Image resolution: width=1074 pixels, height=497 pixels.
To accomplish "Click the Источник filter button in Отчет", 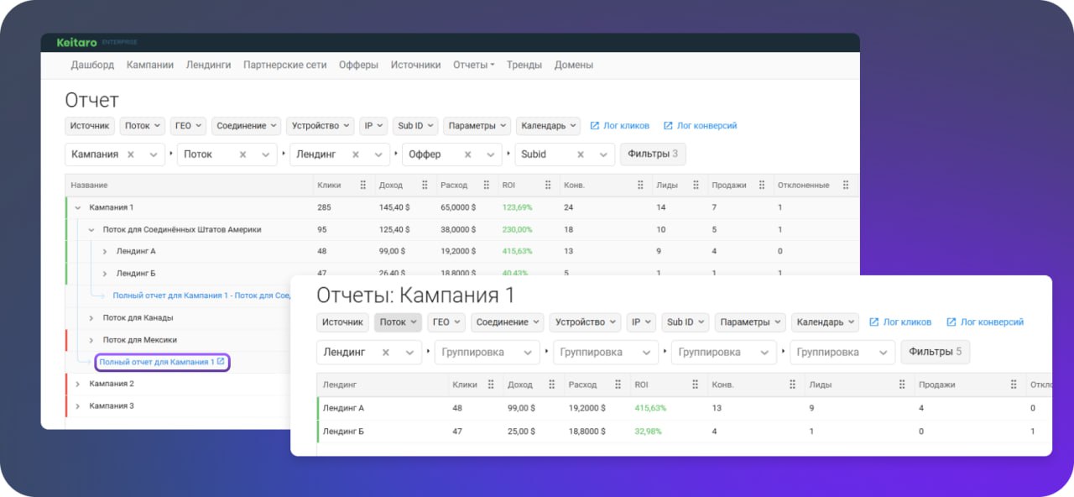I will pyautogui.click(x=90, y=126).
